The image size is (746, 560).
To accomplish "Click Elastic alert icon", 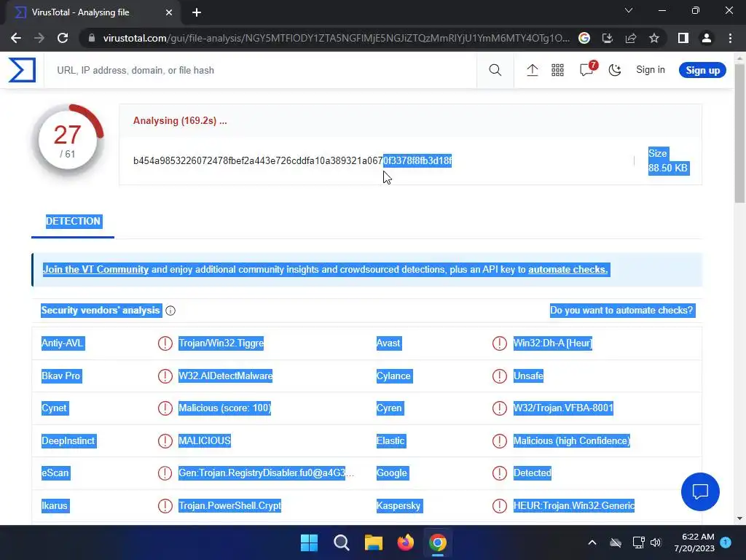I will point(499,440).
